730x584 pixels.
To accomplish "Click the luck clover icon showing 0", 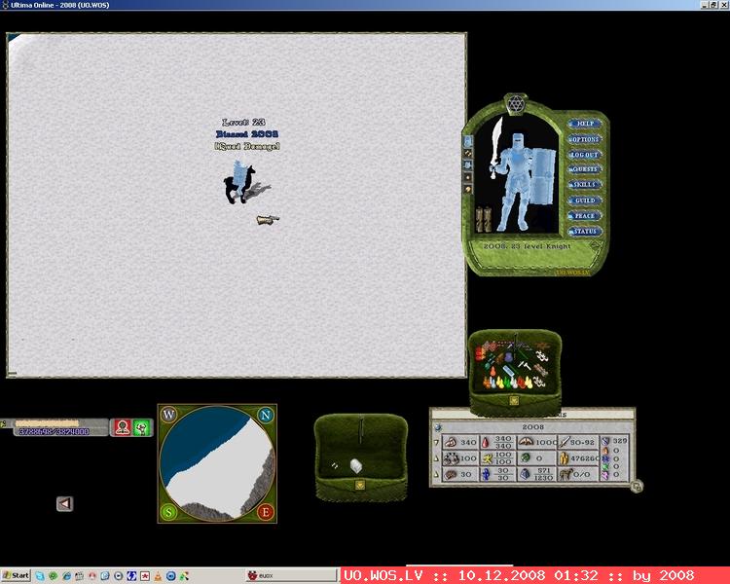I will tap(526, 458).
